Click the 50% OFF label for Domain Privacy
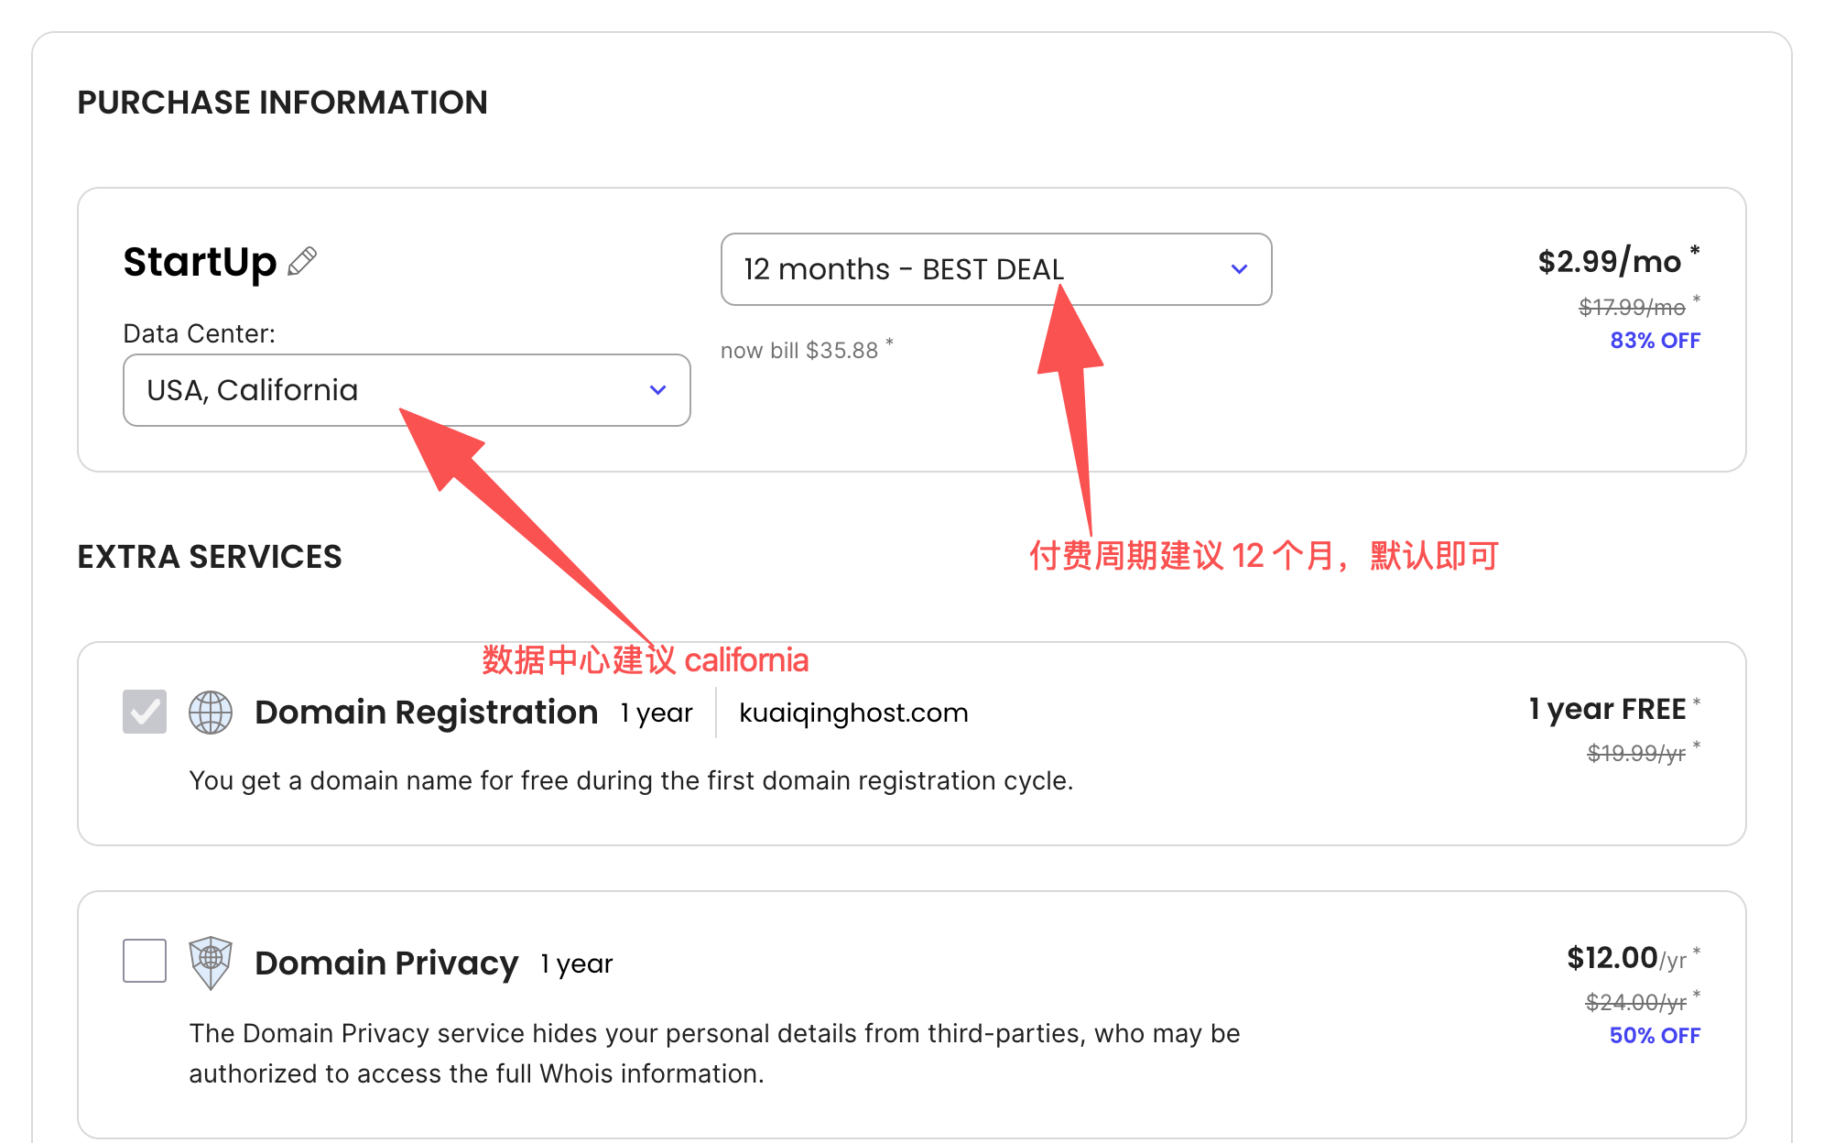The width and height of the screenshot is (1824, 1143). coord(1655,1036)
